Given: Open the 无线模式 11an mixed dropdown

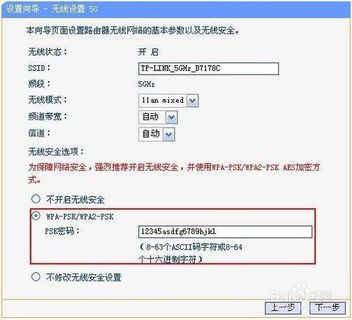Looking at the screenshot, I should pos(168,101).
